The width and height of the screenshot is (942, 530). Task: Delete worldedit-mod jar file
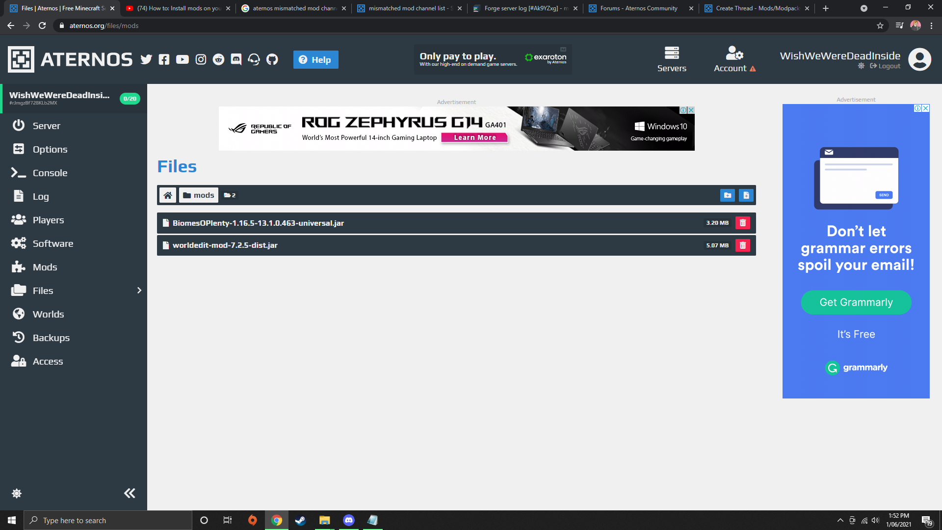(743, 245)
